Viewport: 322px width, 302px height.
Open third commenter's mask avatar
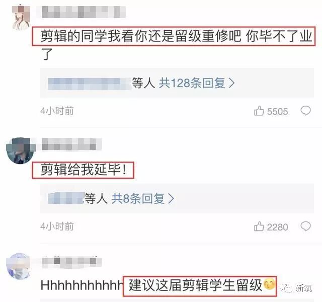(x=19, y=266)
